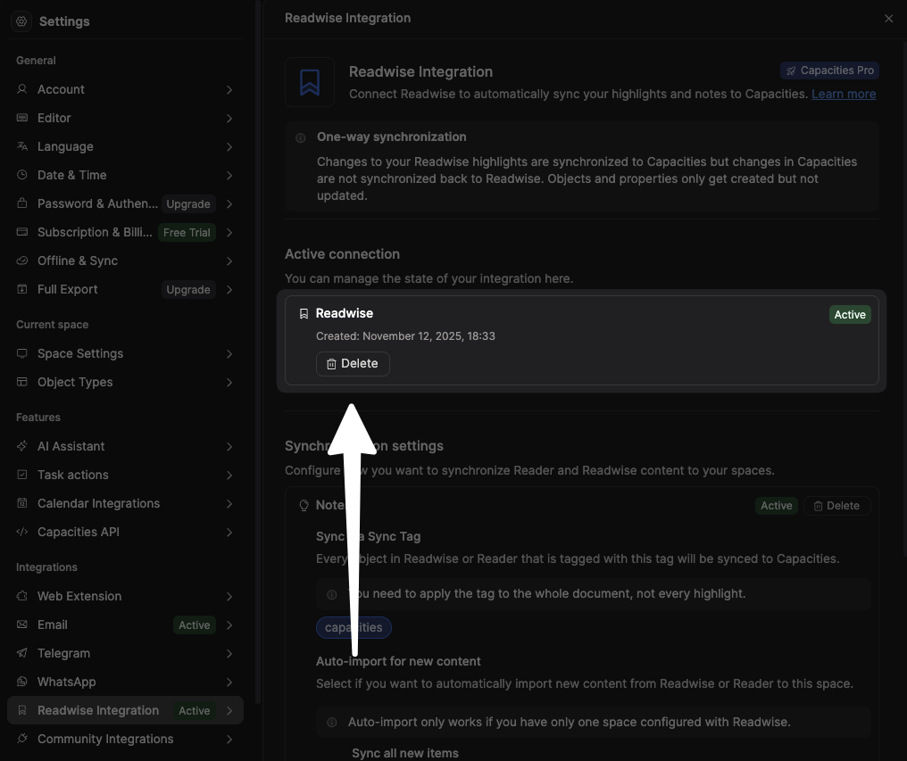Expand the Object Types chevron
Screen dimensions: 907x761
point(229,382)
